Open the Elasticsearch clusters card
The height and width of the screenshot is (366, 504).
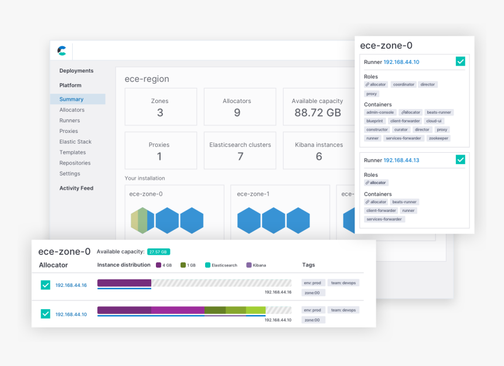point(240,150)
